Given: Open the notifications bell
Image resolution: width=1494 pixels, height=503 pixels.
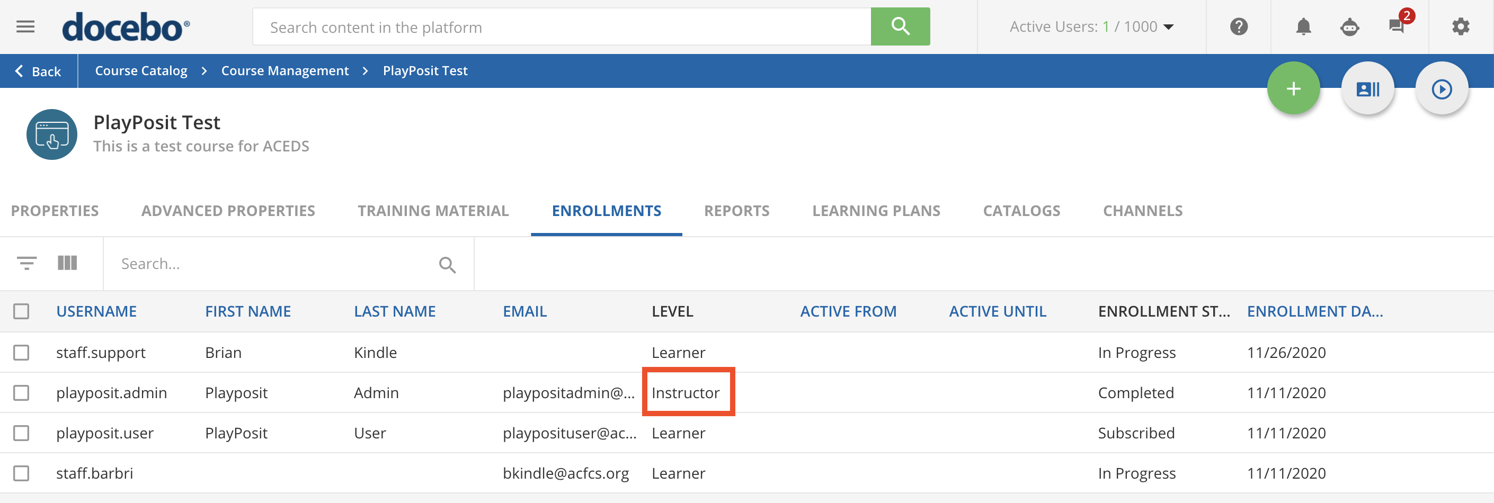Looking at the screenshot, I should pos(1303,26).
